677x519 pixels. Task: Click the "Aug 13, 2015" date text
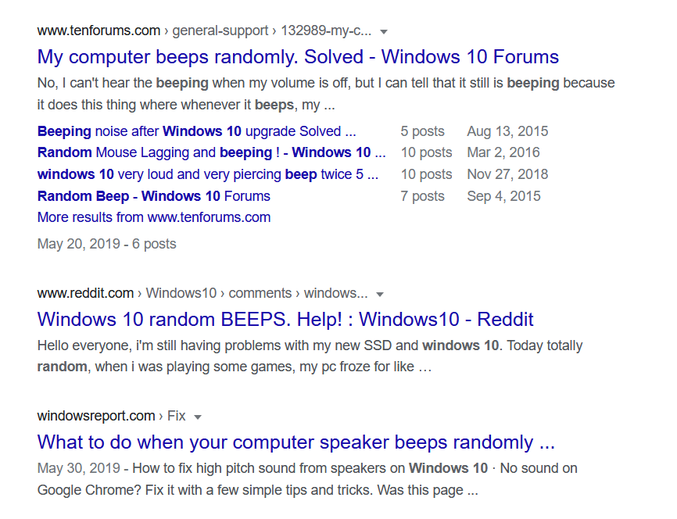pos(507,131)
